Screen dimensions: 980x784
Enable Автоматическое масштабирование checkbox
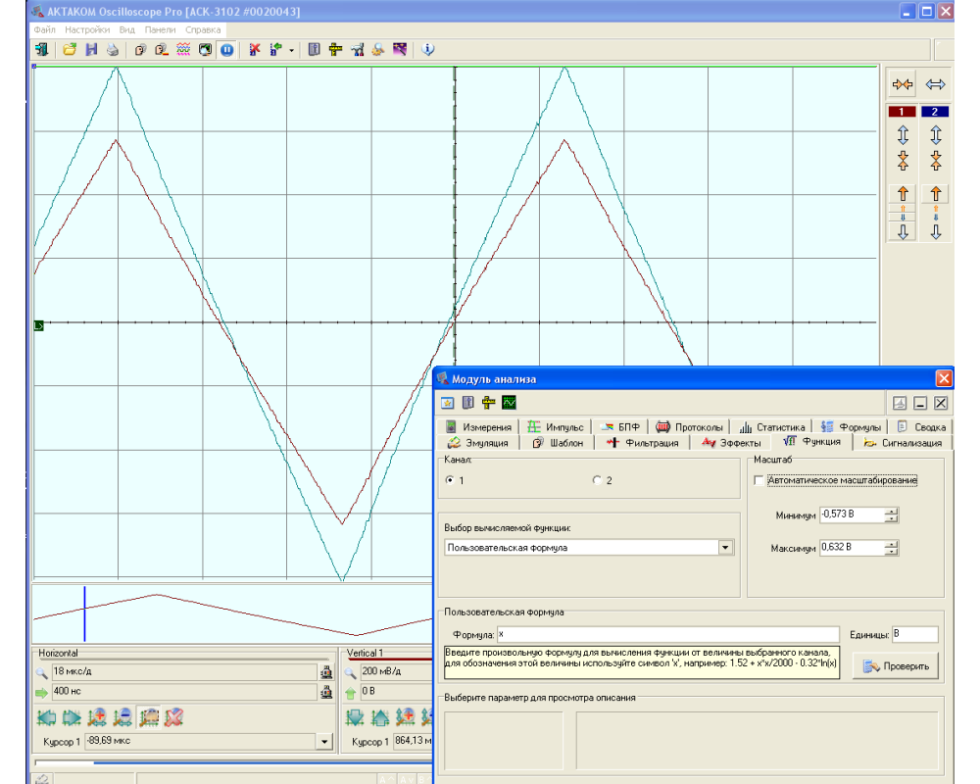(759, 480)
